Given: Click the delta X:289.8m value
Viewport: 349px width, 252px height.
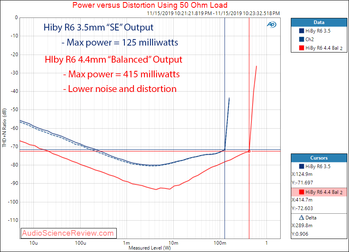Looking at the screenshot, I should (x=302, y=226).
